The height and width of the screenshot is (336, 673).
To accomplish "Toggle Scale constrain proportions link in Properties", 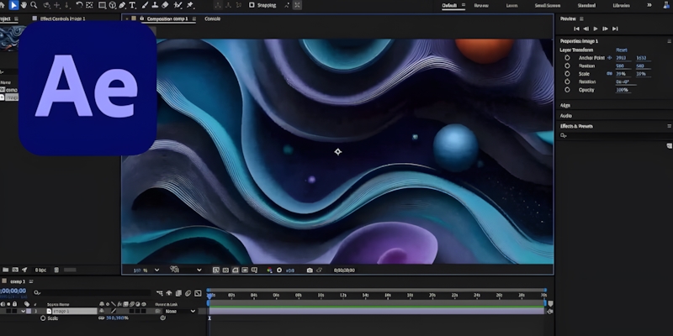I will click(x=609, y=74).
